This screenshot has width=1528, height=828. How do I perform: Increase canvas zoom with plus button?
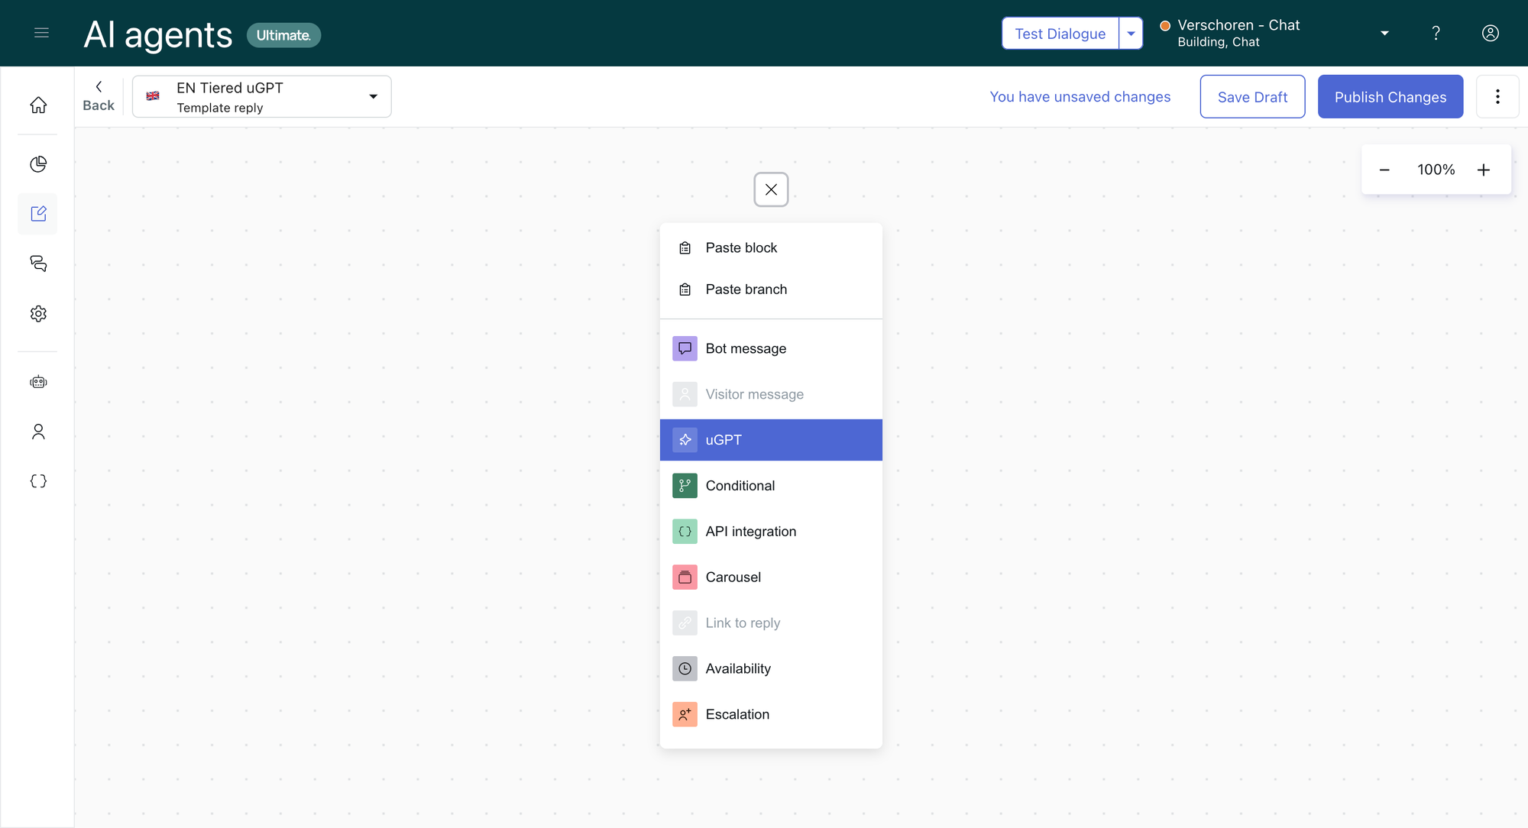(x=1483, y=170)
